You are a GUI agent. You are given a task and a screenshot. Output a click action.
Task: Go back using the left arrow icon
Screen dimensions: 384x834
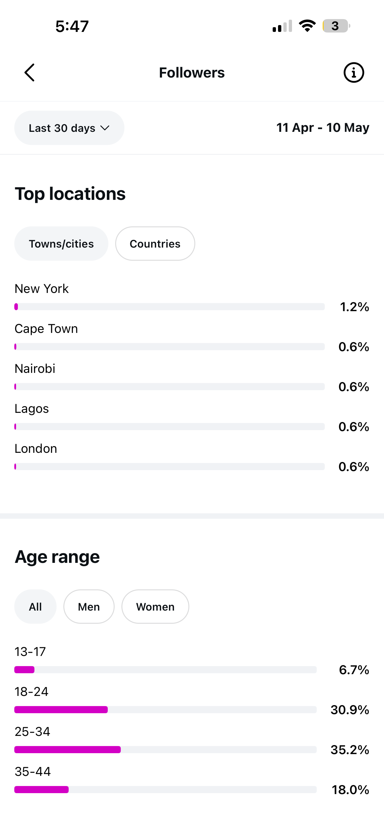[x=29, y=72]
